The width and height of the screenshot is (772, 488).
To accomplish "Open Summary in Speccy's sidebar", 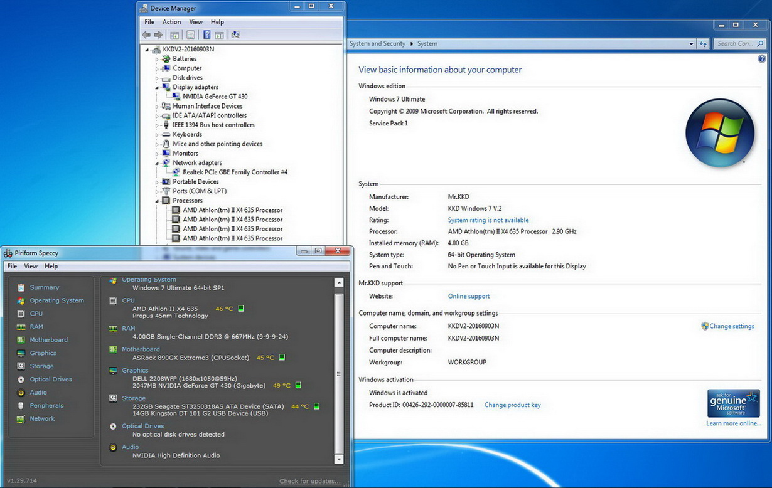I will tap(45, 287).
